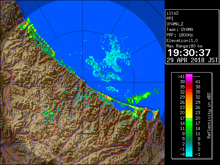220x165 pixels.
Task: Click the '-4' legend value
Action: [x=182, y=154]
